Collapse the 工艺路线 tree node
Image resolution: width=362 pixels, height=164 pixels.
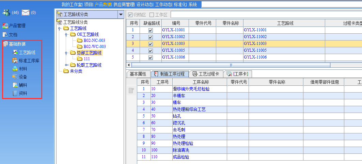pos(59,29)
